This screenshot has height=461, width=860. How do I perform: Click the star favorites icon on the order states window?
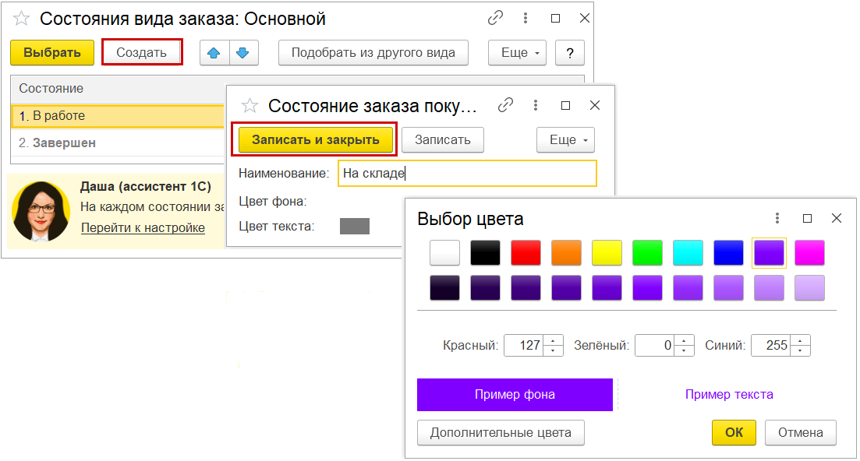(20, 17)
